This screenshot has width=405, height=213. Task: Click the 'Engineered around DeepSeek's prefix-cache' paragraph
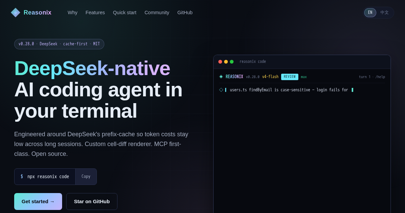tap(101, 144)
